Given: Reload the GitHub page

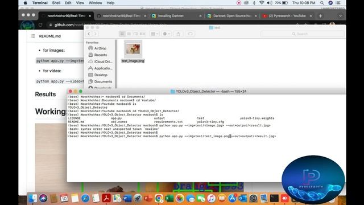Looking at the screenshot, I should pos(40,25).
